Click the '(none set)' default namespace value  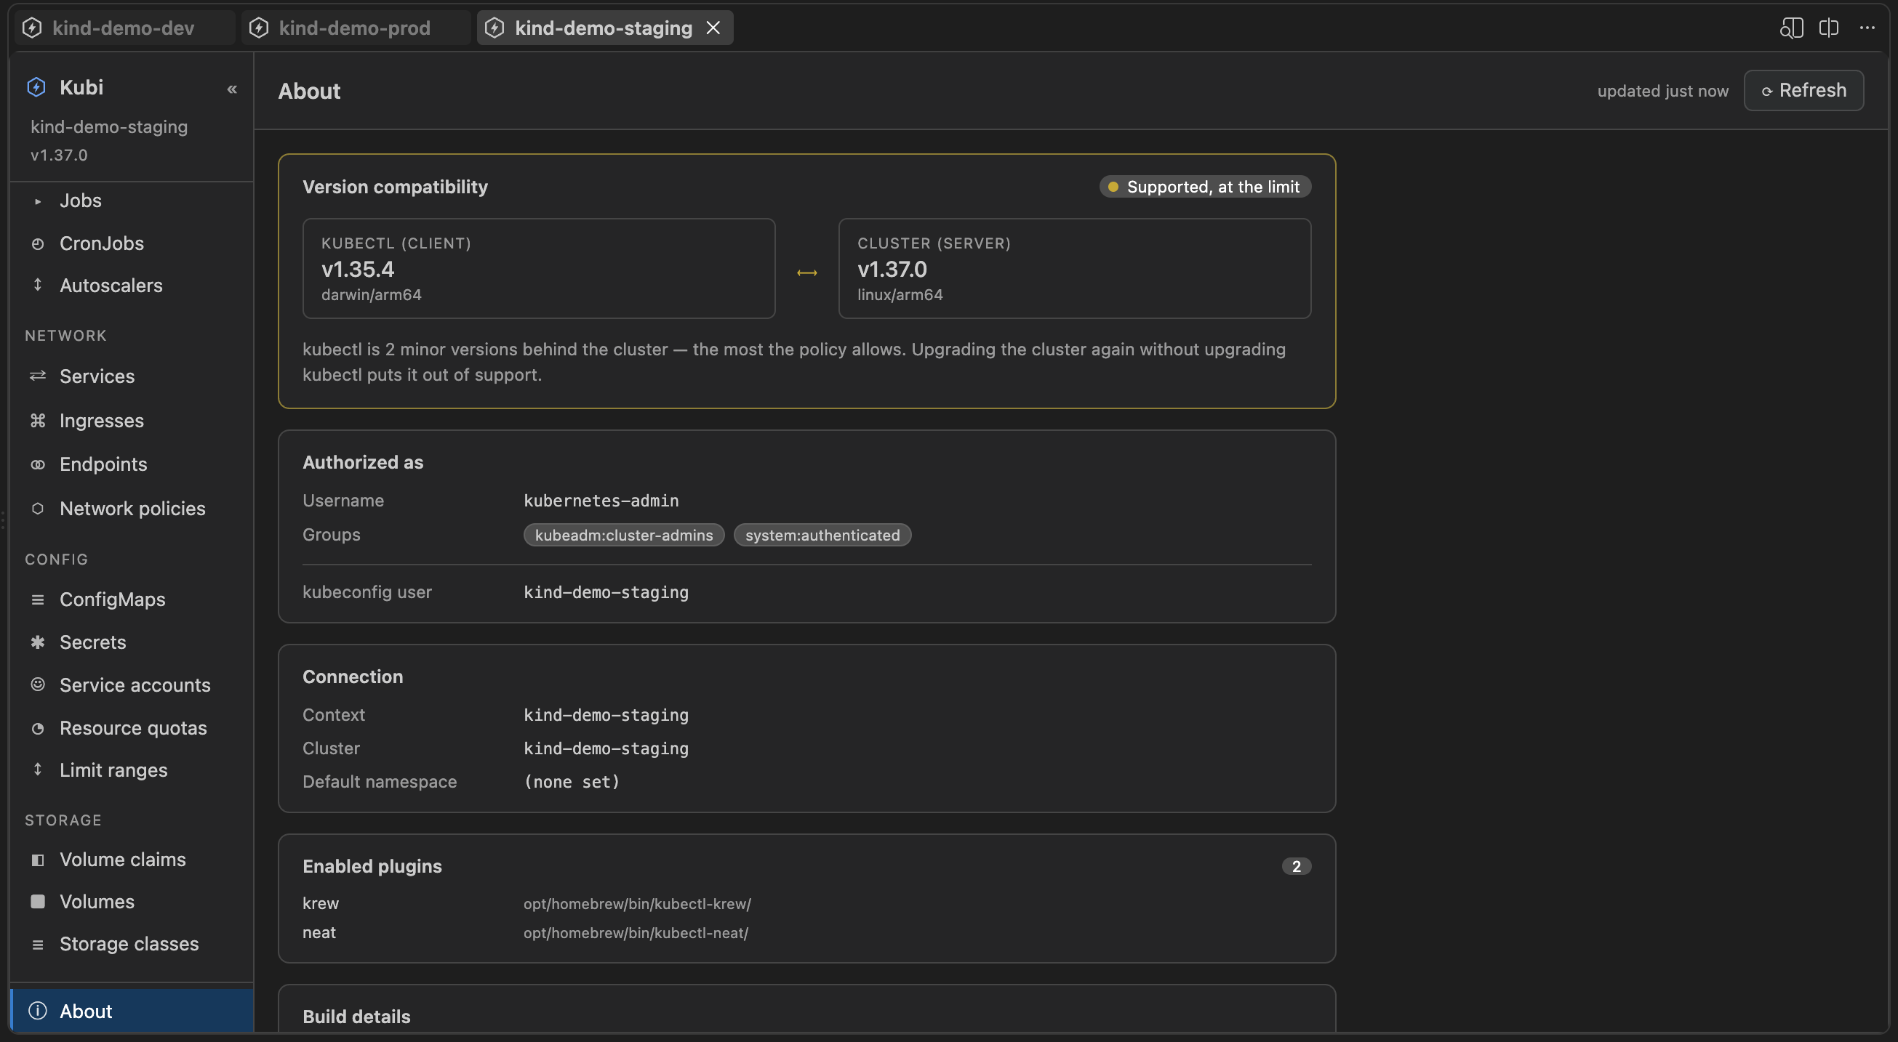[572, 781]
